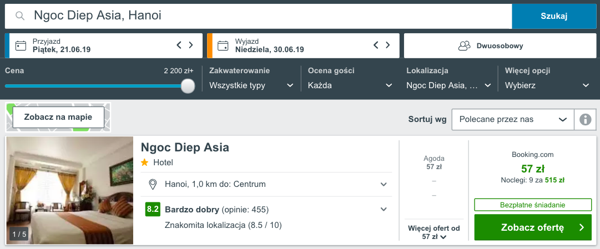
Task: Click the 2 200 zł+ price value
Action: (x=179, y=71)
